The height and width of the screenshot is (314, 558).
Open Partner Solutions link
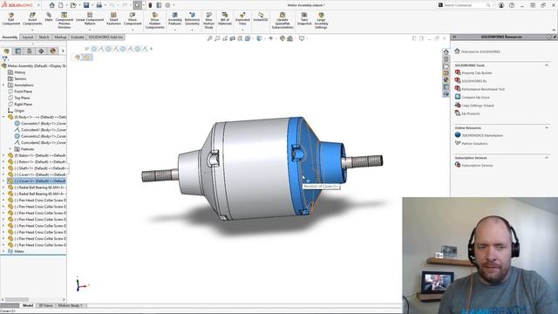(x=474, y=144)
